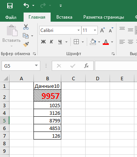Screen dimensions: 137x157
Task: Open the Файл tab
Action: [11, 17]
